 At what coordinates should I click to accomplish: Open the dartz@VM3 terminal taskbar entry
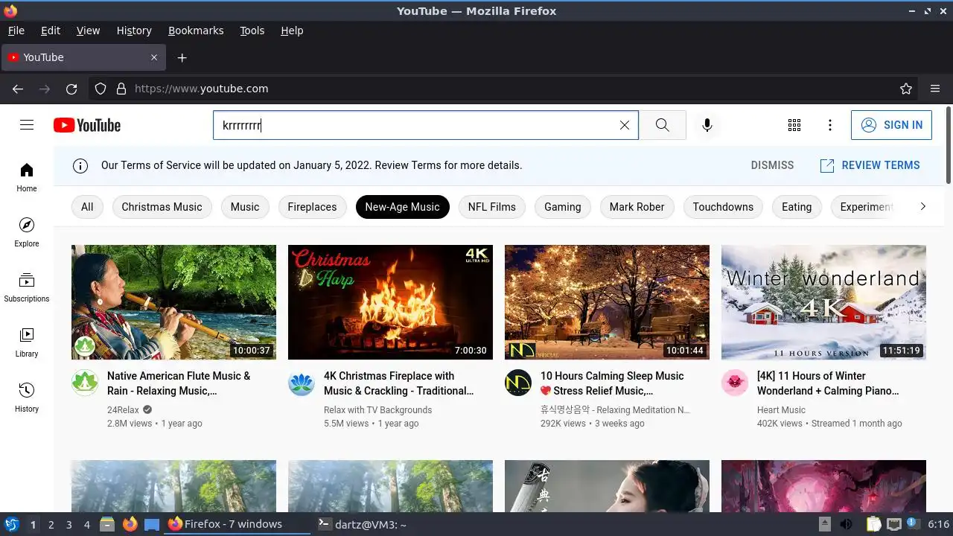point(363,525)
